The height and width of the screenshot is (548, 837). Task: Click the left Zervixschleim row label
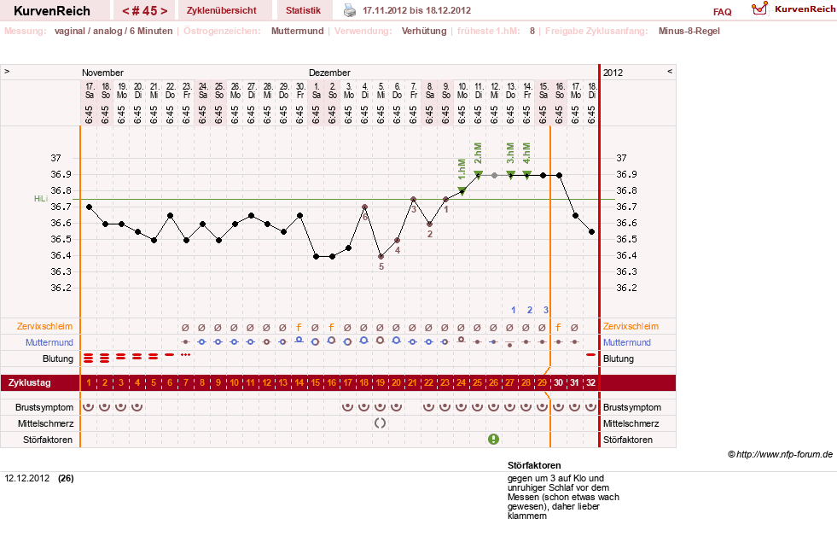[45, 326]
